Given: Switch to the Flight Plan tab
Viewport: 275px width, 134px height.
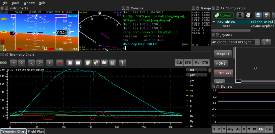Looking at the screenshot, I should click(36, 131).
